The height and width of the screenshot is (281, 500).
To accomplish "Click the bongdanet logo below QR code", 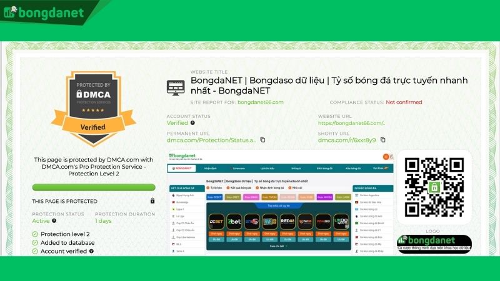I will pyautogui.click(x=434, y=243).
